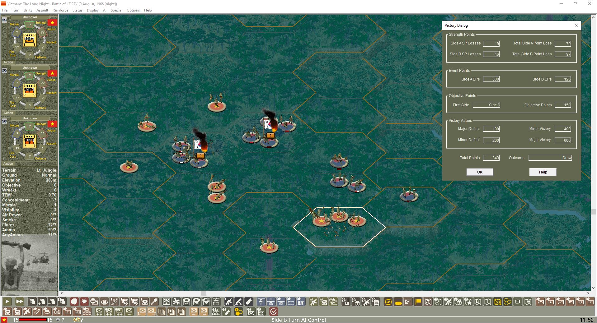This screenshot has height=323, width=597.
Task: Click the Side B EPs value field
Action: coord(563,79)
